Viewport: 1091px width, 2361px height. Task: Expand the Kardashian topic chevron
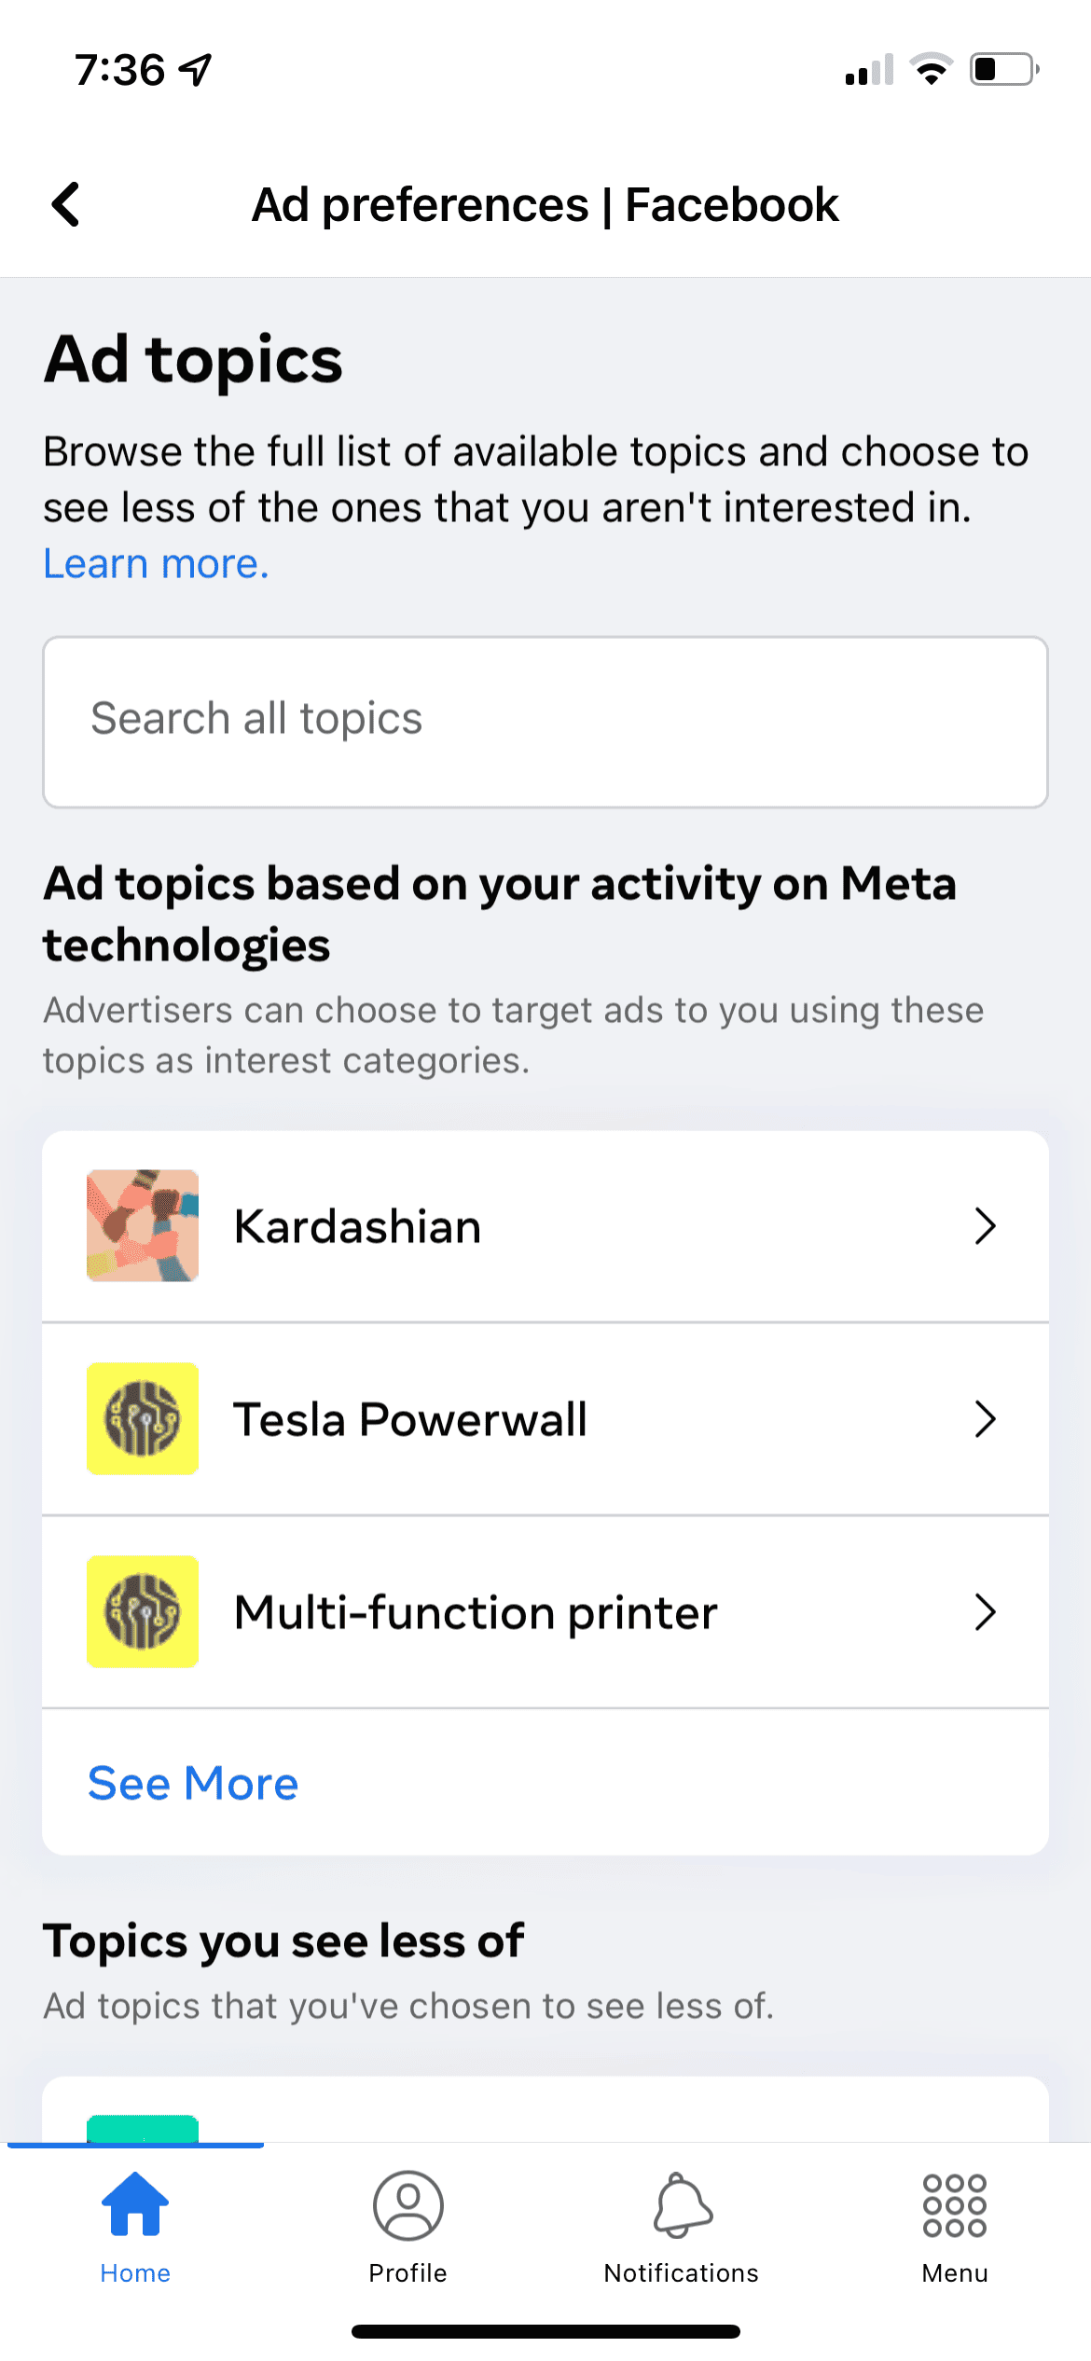pos(985,1226)
